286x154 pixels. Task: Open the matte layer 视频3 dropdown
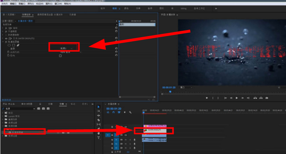tap(64, 48)
